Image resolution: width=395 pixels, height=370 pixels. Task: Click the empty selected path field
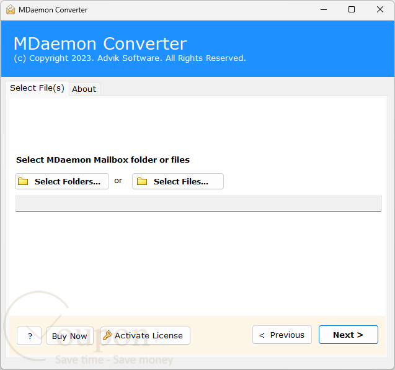[198, 203]
